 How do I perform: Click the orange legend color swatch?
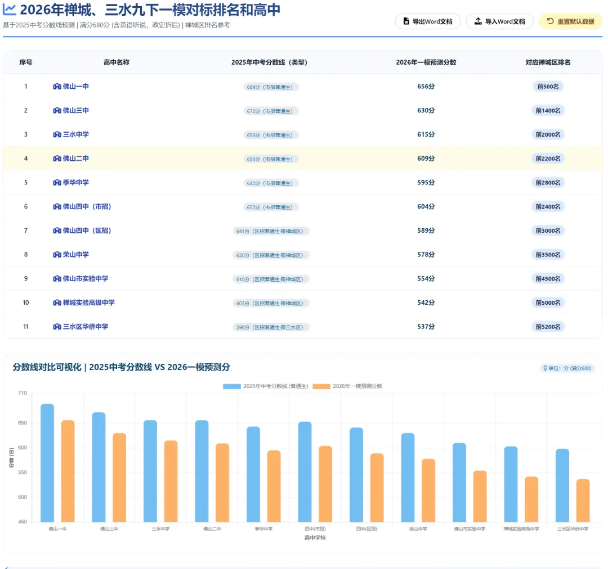point(321,386)
